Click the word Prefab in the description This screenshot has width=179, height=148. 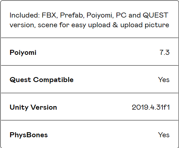(72, 15)
